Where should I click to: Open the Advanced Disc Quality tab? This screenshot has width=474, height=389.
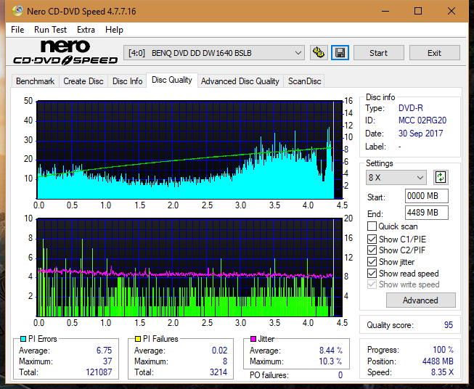pyautogui.click(x=240, y=81)
